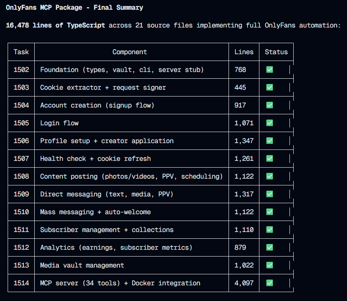Click line count 1,110
The image size is (347, 301).
point(244,230)
